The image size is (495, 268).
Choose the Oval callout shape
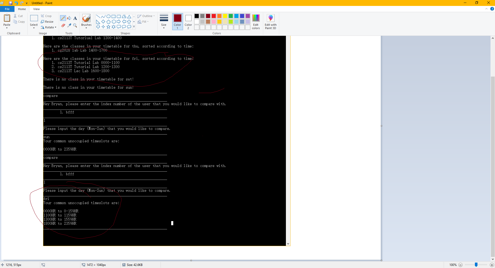(x=124, y=27)
